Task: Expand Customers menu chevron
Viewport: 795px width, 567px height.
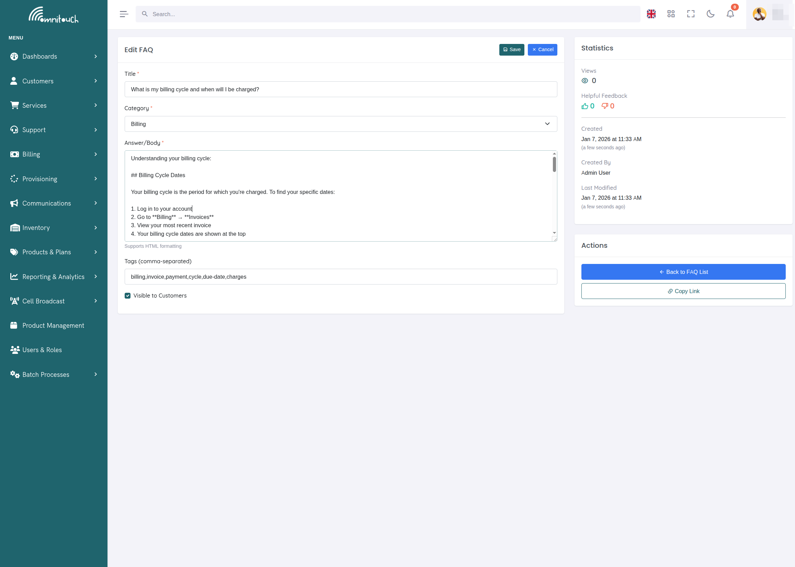Action: pos(96,81)
